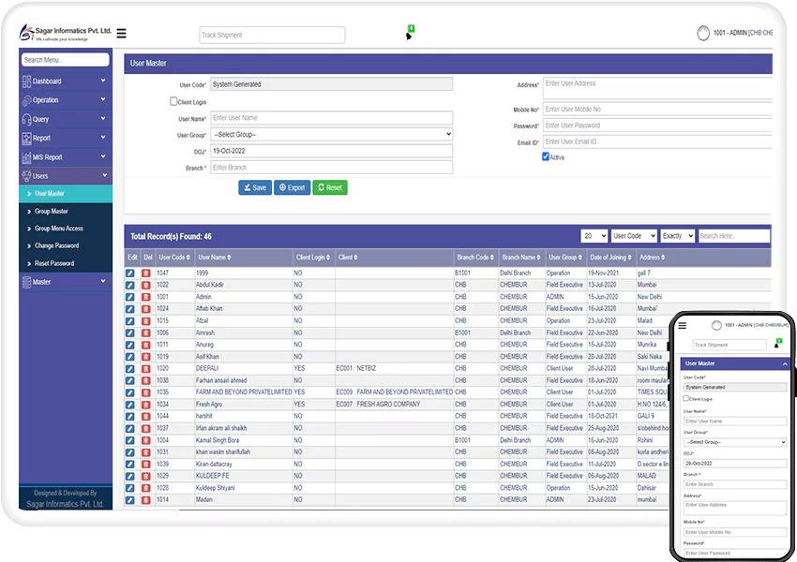Viewport: 797px width, 562px height.
Task: Select Reset Password from sidebar menu
Action: [x=54, y=263]
